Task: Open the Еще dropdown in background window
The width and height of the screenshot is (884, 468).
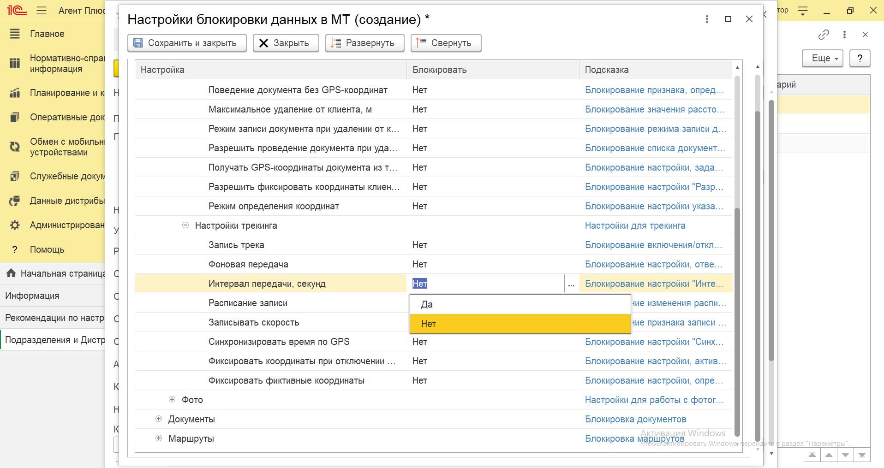Action: [822, 58]
